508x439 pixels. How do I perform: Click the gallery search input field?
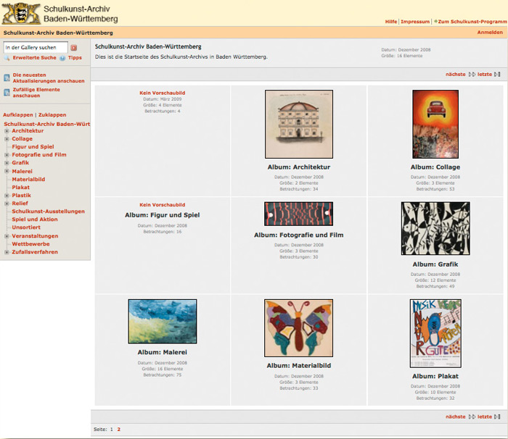[36, 48]
